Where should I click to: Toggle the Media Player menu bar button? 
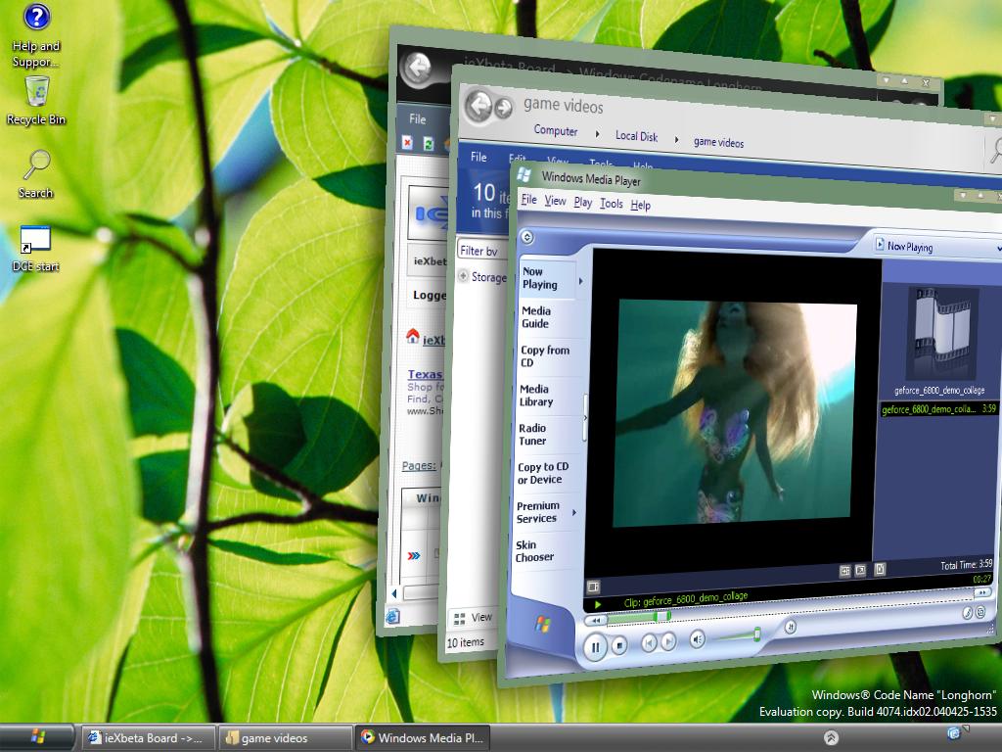527,237
